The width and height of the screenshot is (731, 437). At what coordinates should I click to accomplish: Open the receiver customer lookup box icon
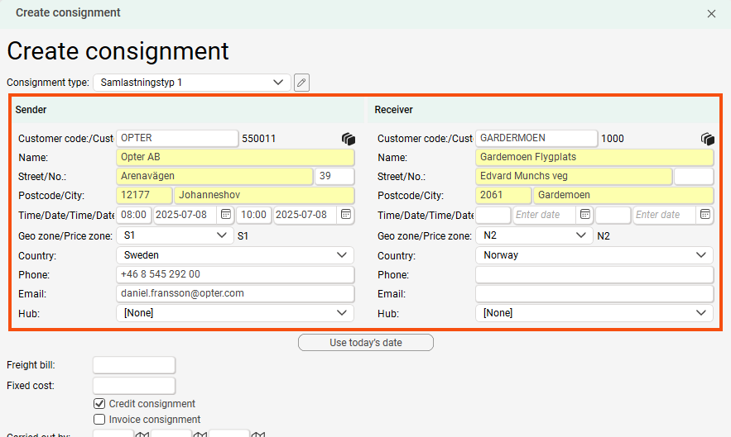click(x=707, y=139)
